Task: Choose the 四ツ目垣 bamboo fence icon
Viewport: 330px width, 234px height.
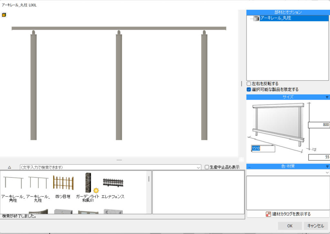Action: point(63,183)
